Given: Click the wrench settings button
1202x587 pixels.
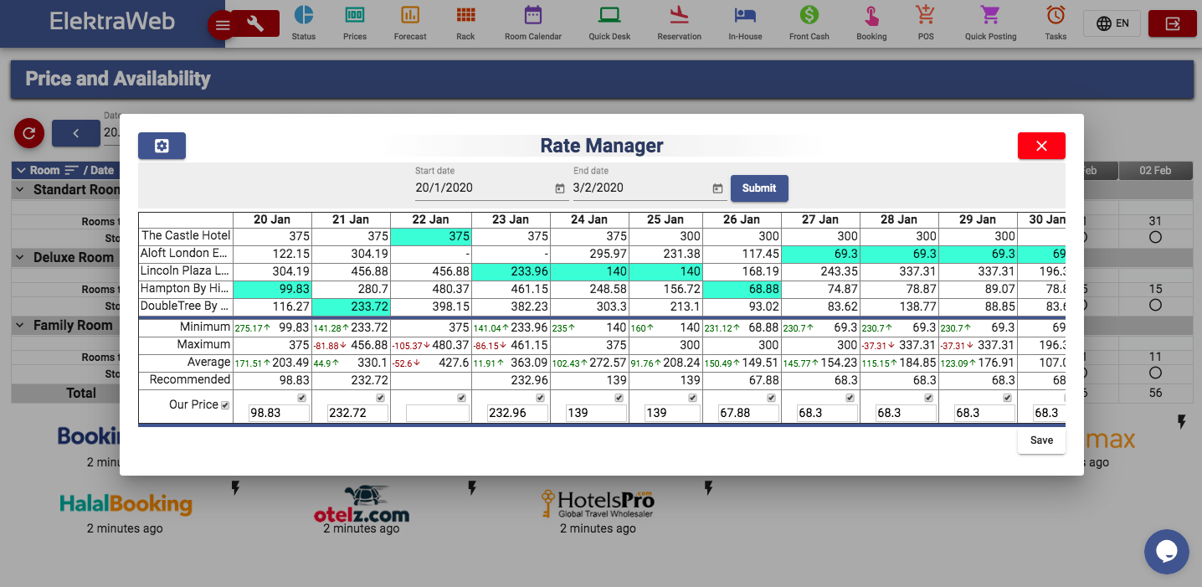Looking at the screenshot, I should click(256, 23).
